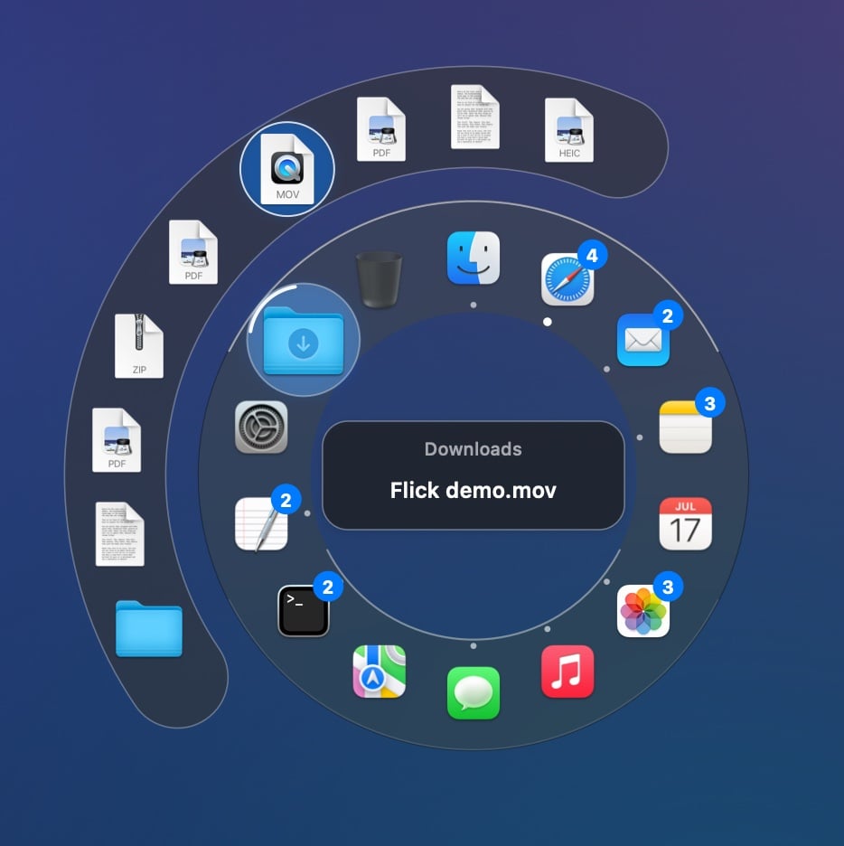Open the green Messages app icon
This screenshot has width=844, height=846.
pyautogui.click(x=473, y=692)
